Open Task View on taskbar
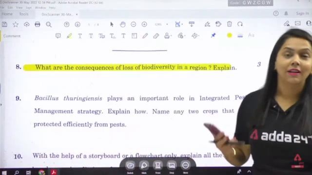 (x=29, y=173)
